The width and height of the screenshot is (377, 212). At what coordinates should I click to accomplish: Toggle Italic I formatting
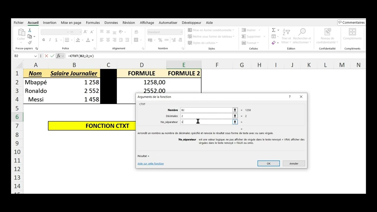(x=50, y=40)
